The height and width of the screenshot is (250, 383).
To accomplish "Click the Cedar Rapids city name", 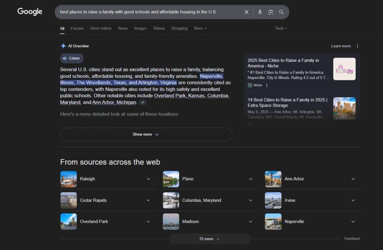I will (93, 200).
